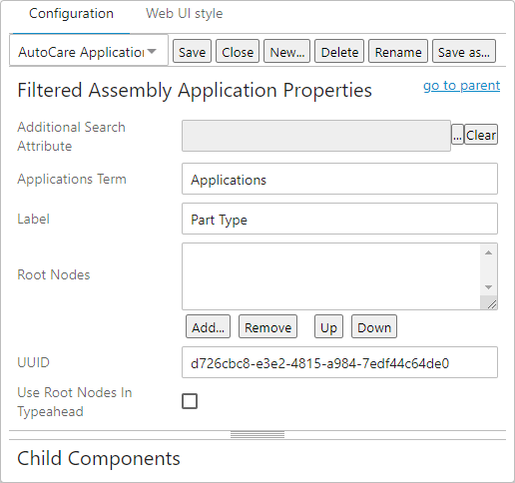This screenshot has width=515, height=483.
Task: Click the Root Nodes resize handle
Action: (x=491, y=303)
